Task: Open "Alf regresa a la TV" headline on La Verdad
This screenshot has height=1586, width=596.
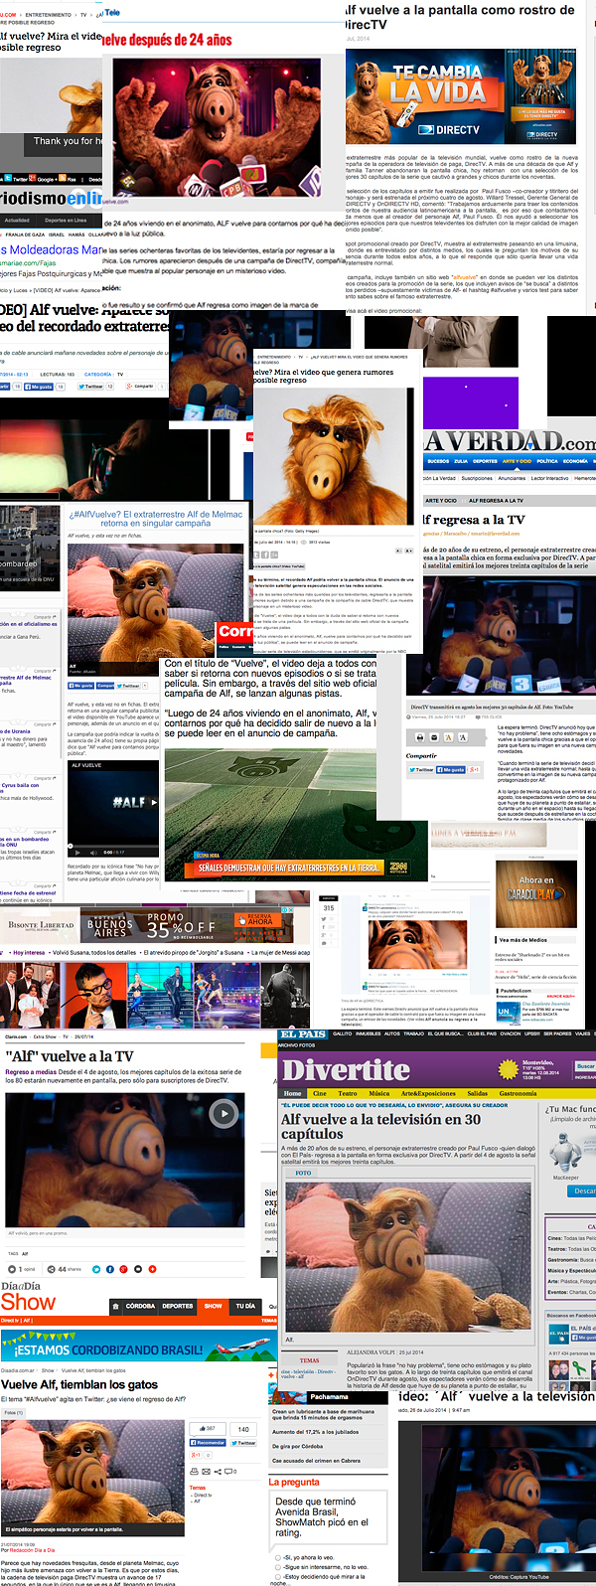Action: 474,519
